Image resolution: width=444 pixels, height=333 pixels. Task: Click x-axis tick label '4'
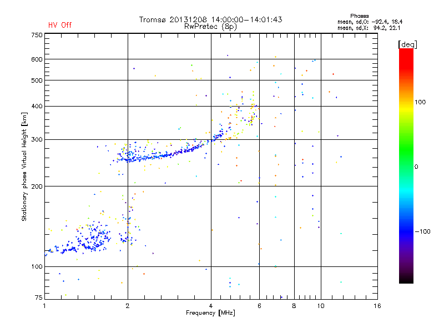[x=211, y=306]
